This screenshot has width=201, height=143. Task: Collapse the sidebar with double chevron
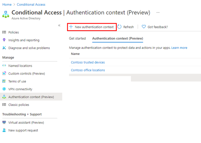(59, 25)
